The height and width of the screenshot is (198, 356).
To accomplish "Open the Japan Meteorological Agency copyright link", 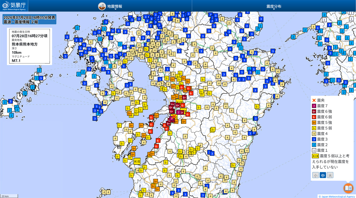I will pos(337,196).
